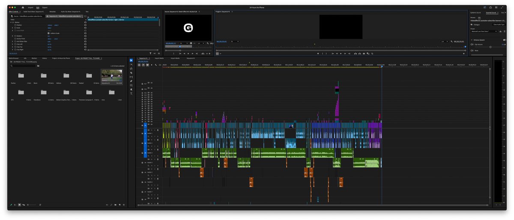Select the Slip tool
The width and height of the screenshot is (514, 220).
point(131,77)
